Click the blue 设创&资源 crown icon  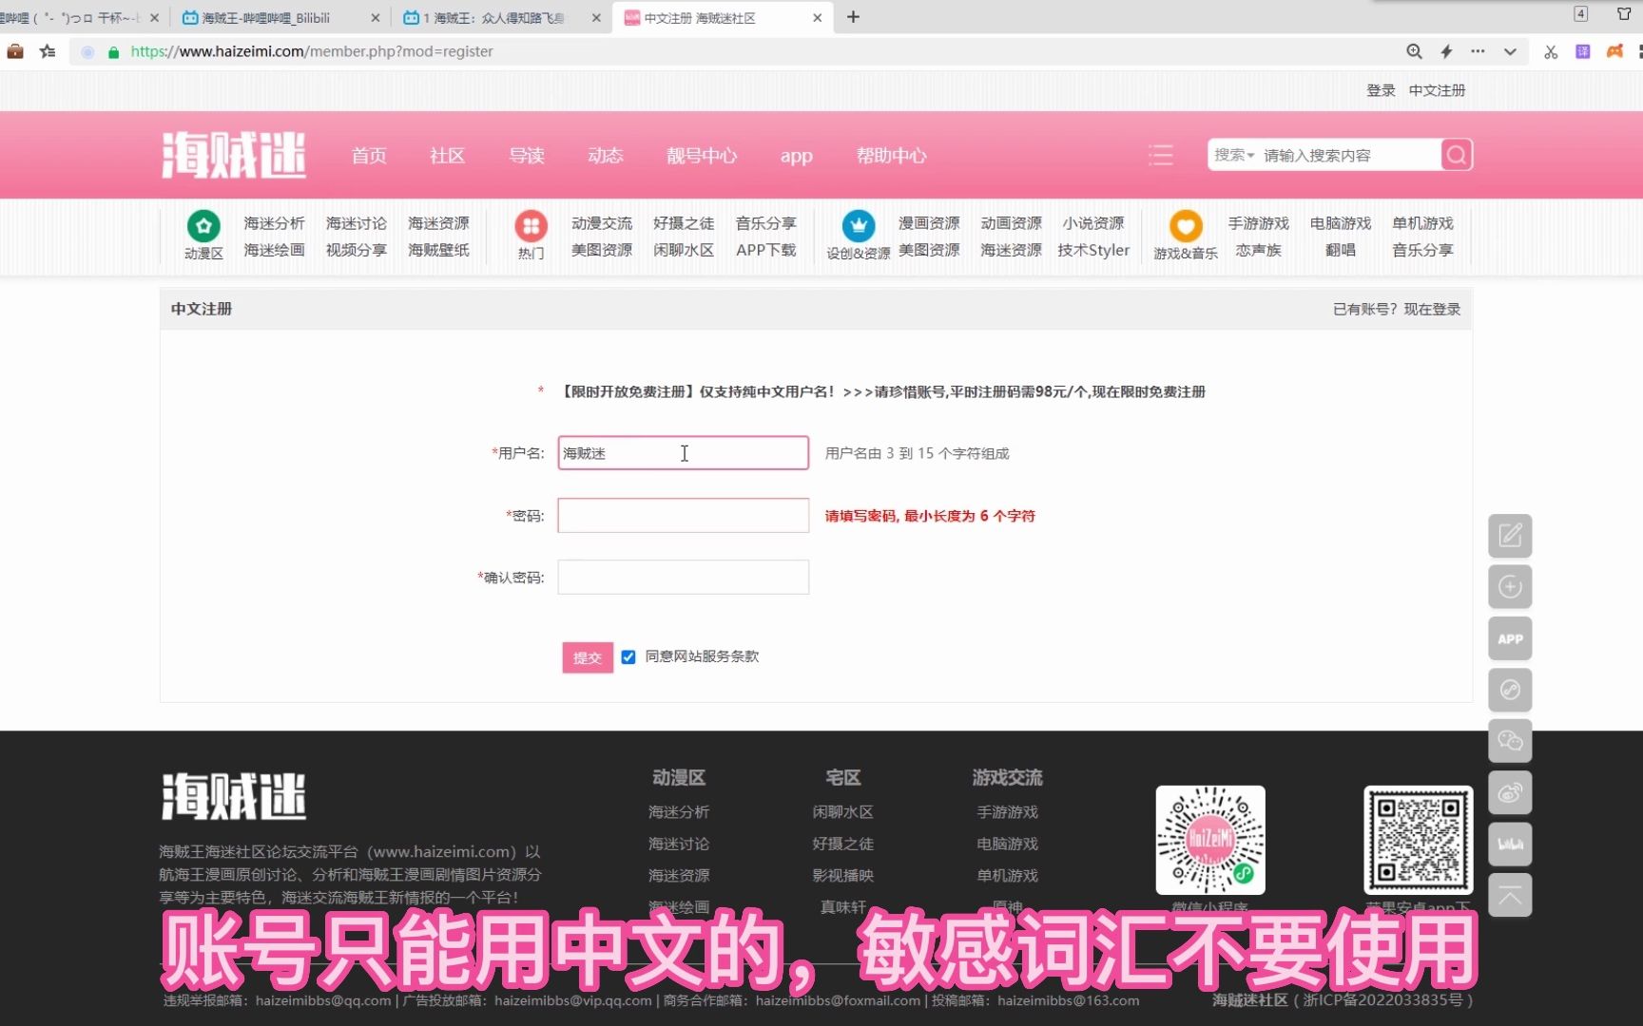[x=859, y=226]
